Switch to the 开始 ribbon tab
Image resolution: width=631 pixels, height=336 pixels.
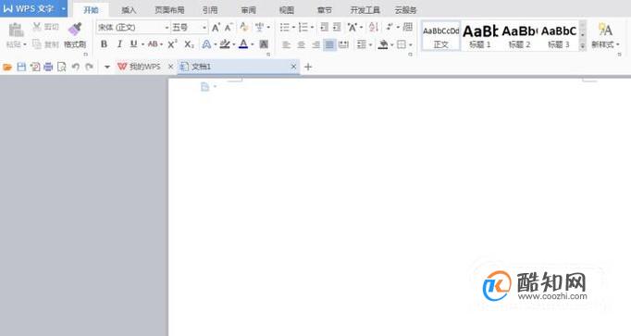click(x=91, y=10)
